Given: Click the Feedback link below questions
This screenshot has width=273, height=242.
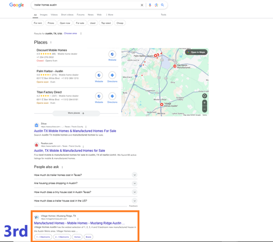Looking at the screenshot, I should 133,206.
